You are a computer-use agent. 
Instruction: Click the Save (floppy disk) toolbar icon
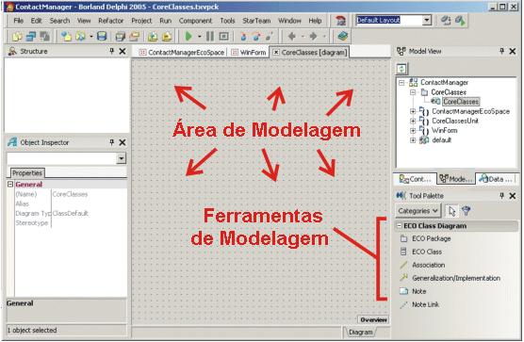coord(102,36)
